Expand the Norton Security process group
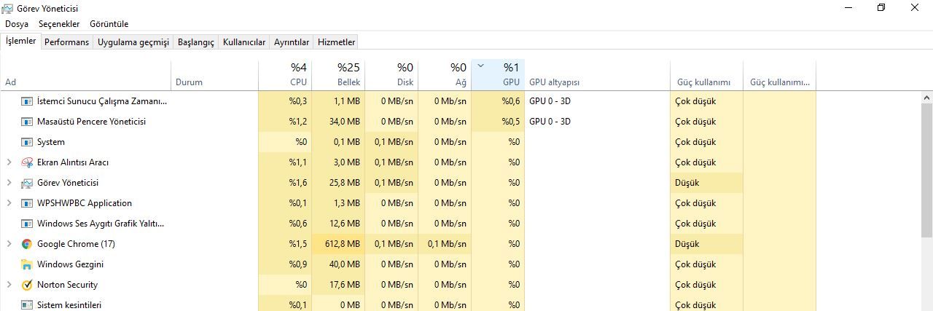The image size is (933, 311). [9, 285]
